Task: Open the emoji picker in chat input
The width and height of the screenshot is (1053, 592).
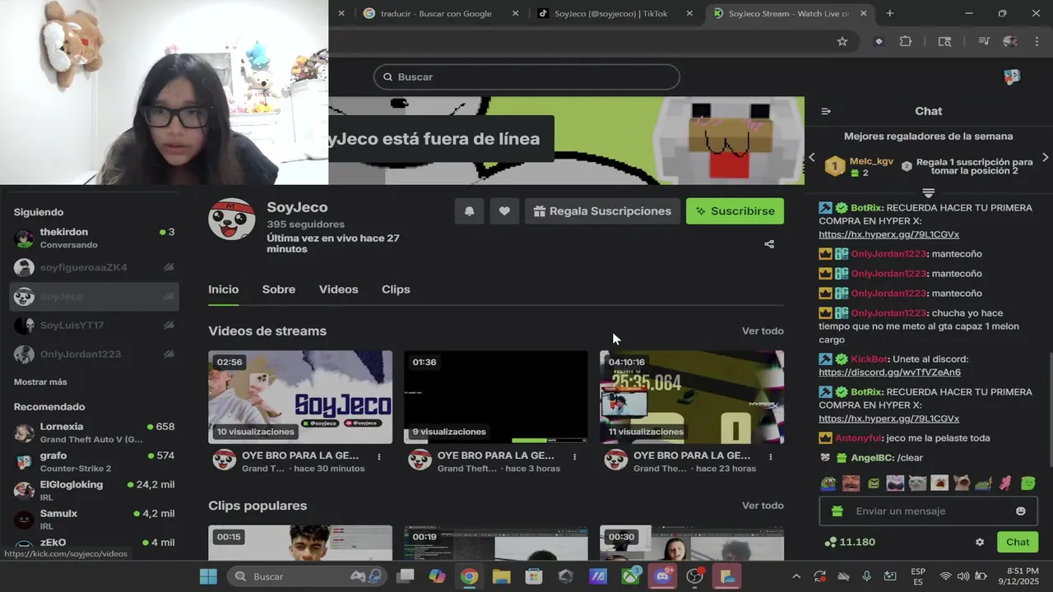Action: coord(1021,511)
